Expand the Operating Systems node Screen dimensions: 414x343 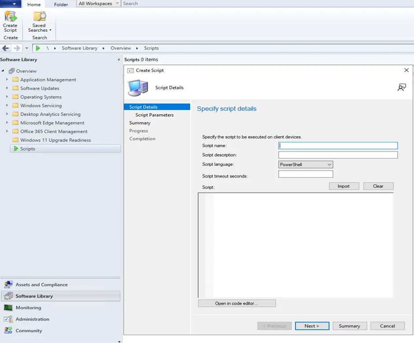tap(7, 97)
